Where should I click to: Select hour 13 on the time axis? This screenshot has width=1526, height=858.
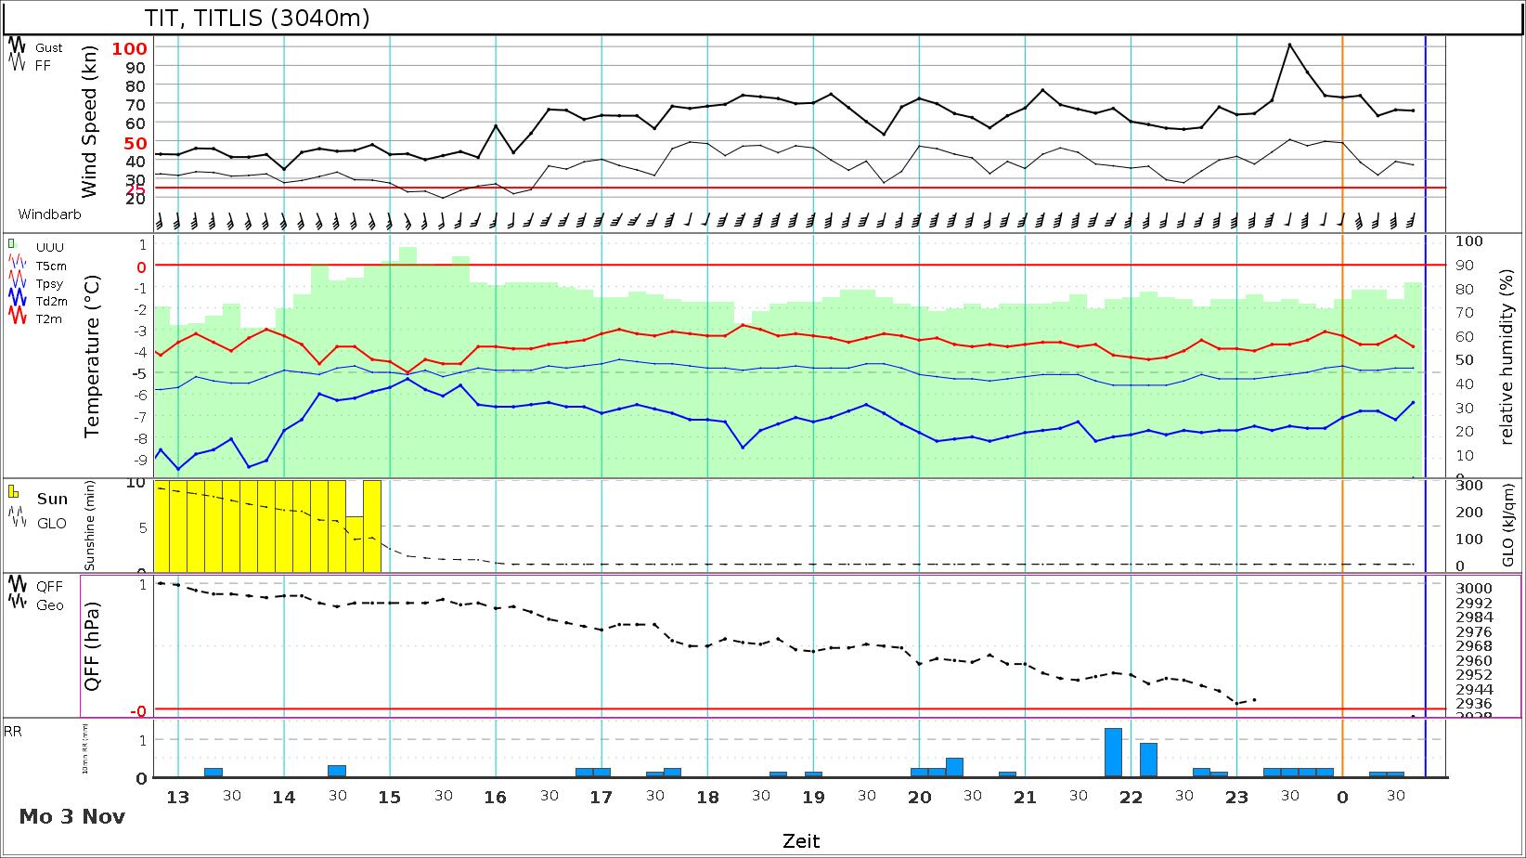click(178, 797)
